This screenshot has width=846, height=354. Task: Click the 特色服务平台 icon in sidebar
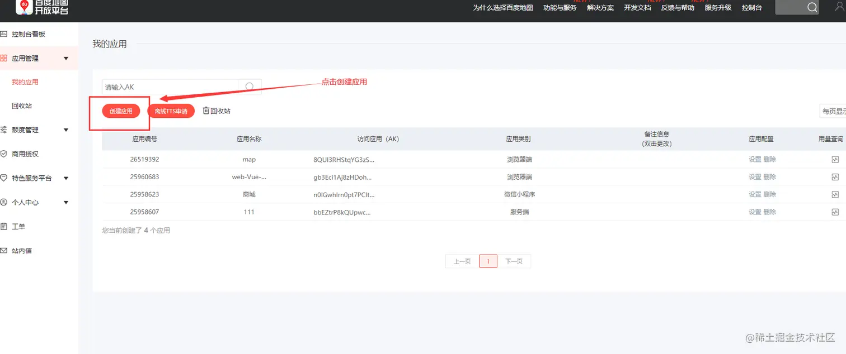[3, 178]
